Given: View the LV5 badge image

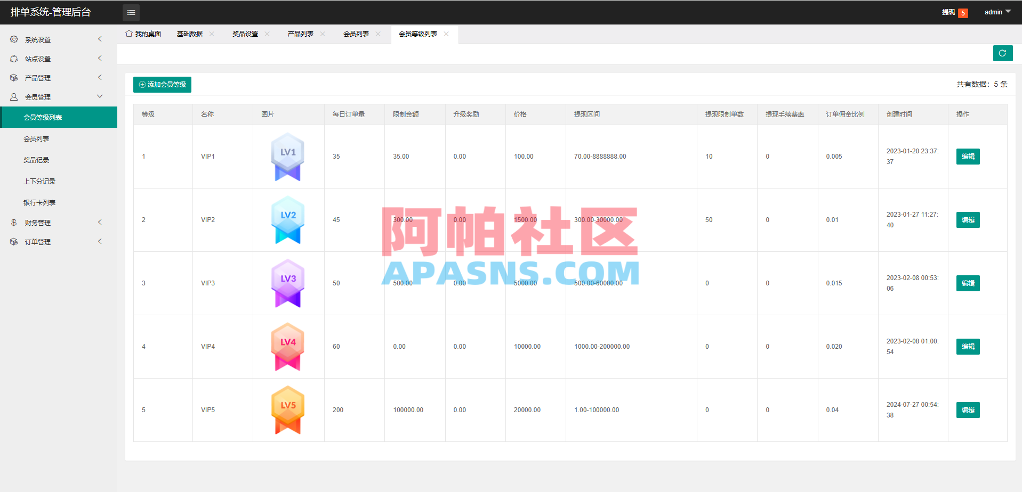Looking at the screenshot, I should [x=288, y=410].
